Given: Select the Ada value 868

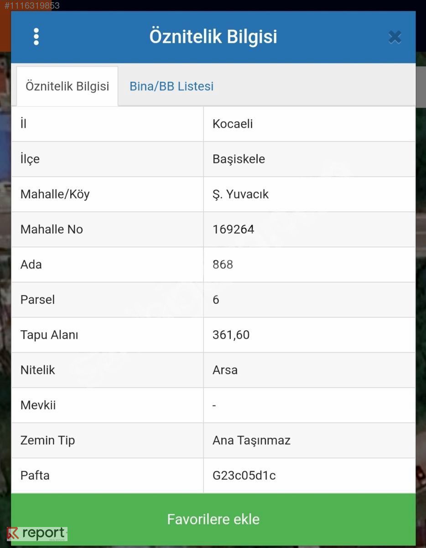Looking at the screenshot, I should point(223,264).
